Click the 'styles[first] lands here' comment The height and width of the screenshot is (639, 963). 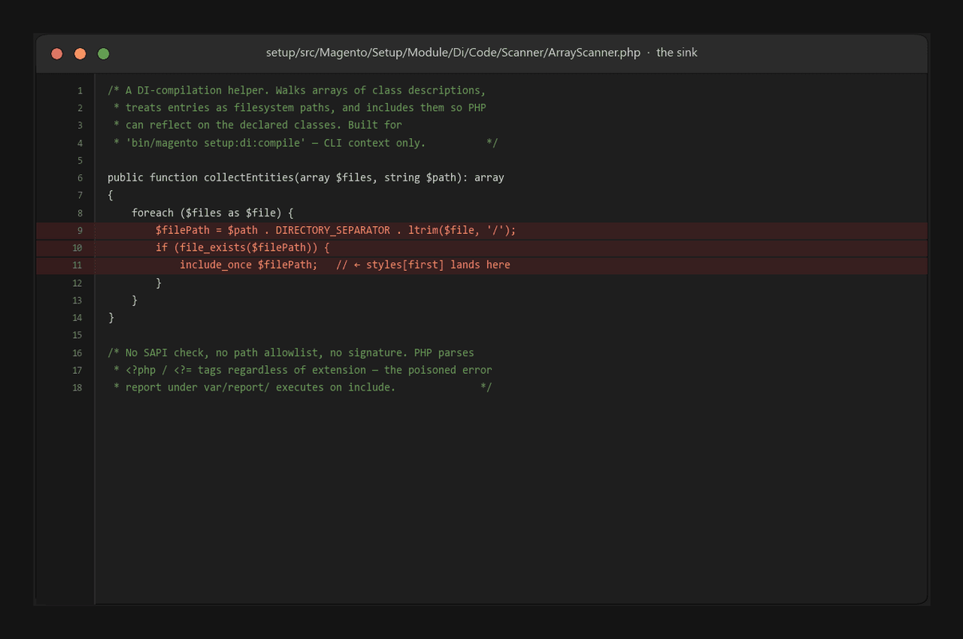(423, 265)
